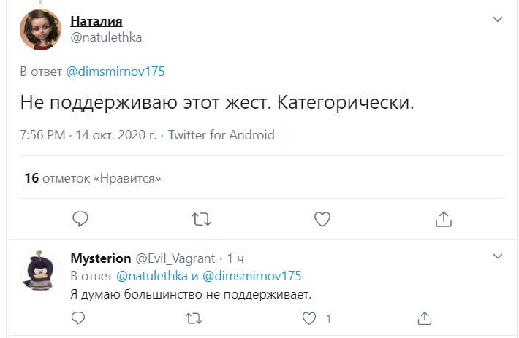Open Наталия's profile avatar
This screenshot has height=338, width=519.
pyautogui.click(x=41, y=30)
